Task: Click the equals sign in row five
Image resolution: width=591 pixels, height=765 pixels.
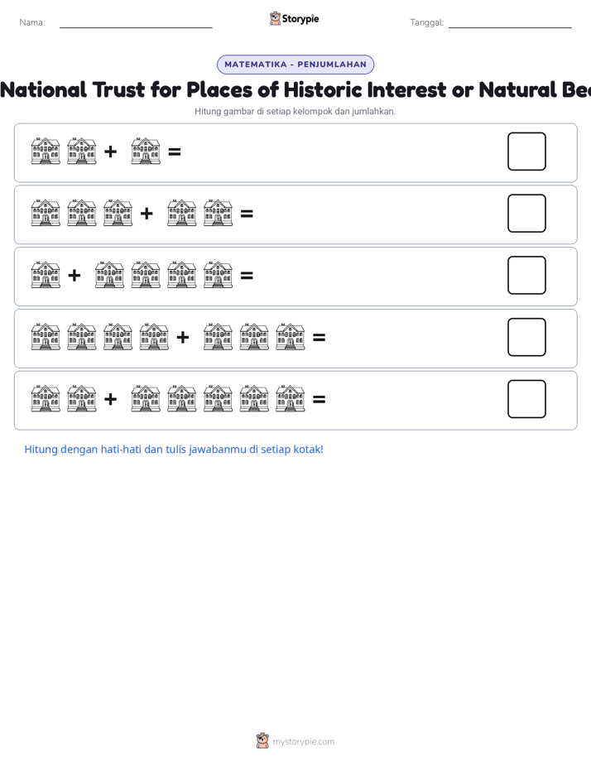Action: coord(319,400)
